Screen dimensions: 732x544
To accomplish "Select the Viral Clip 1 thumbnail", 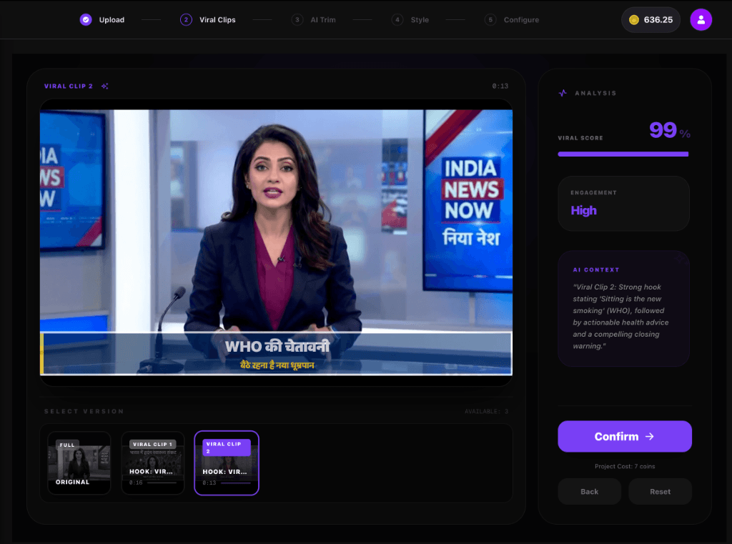I will (x=153, y=463).
